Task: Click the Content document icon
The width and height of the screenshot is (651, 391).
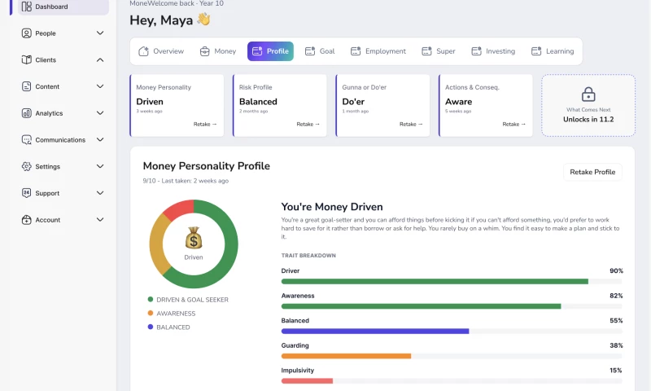Action: 27,86
